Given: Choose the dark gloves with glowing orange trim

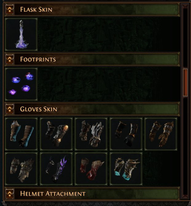Looking at the screenshot, I should [x=56, y=134].
